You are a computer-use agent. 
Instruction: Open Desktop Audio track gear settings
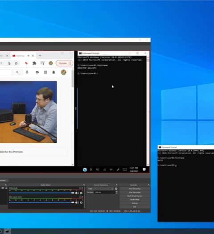coord(81,193)
